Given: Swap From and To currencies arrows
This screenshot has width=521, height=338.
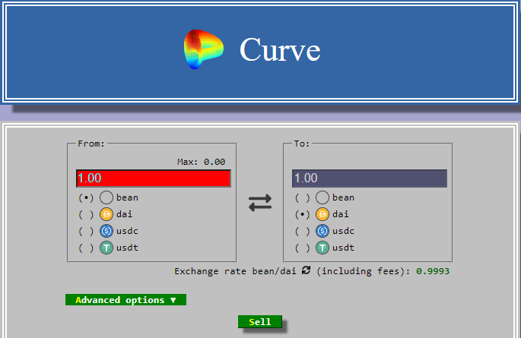Looking at the screenshot, I should 260,203.
